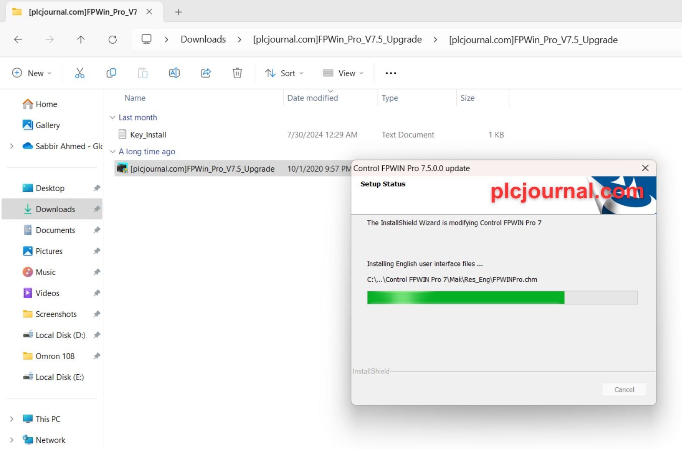The width and height of the screenshot is (682, 449).
Task: Open Local Disk (D:) in sidebar
Action: (54, 335)
